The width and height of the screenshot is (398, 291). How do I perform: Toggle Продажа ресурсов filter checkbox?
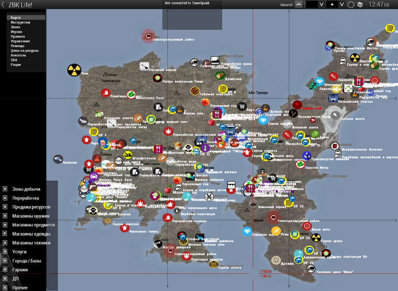coord(5,207)
